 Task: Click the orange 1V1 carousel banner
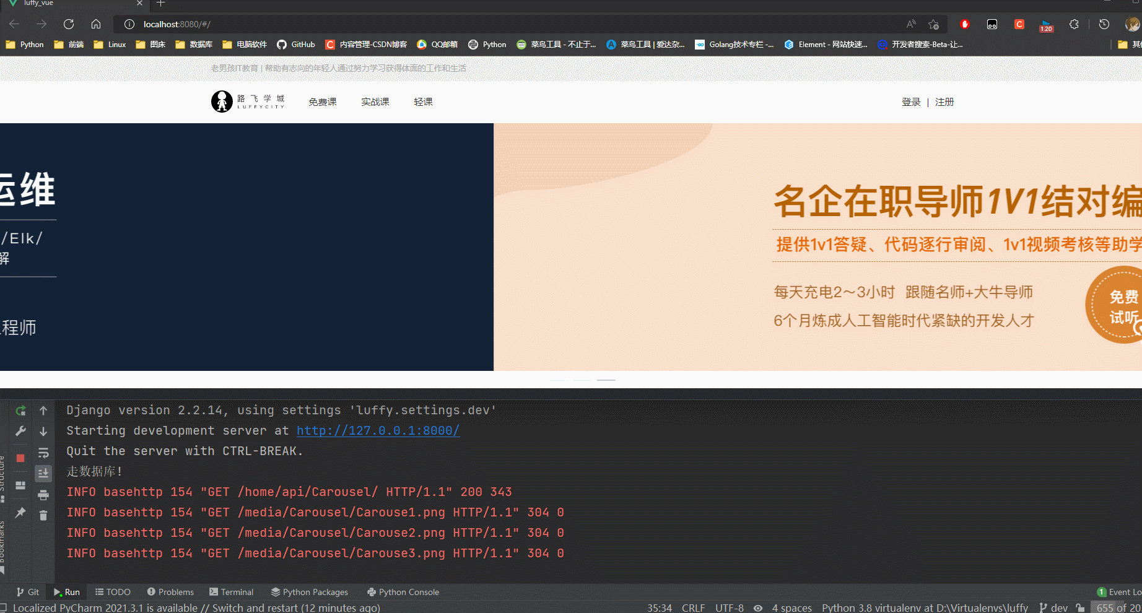coord(817,247)
